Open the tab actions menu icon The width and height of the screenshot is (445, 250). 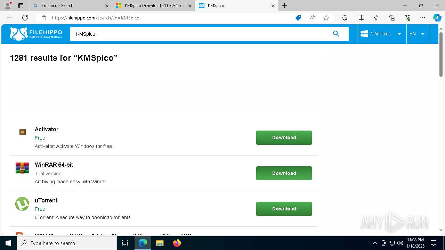[x=21, y=6]
